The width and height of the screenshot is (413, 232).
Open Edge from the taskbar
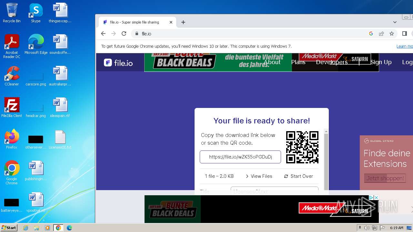(69, 228)
